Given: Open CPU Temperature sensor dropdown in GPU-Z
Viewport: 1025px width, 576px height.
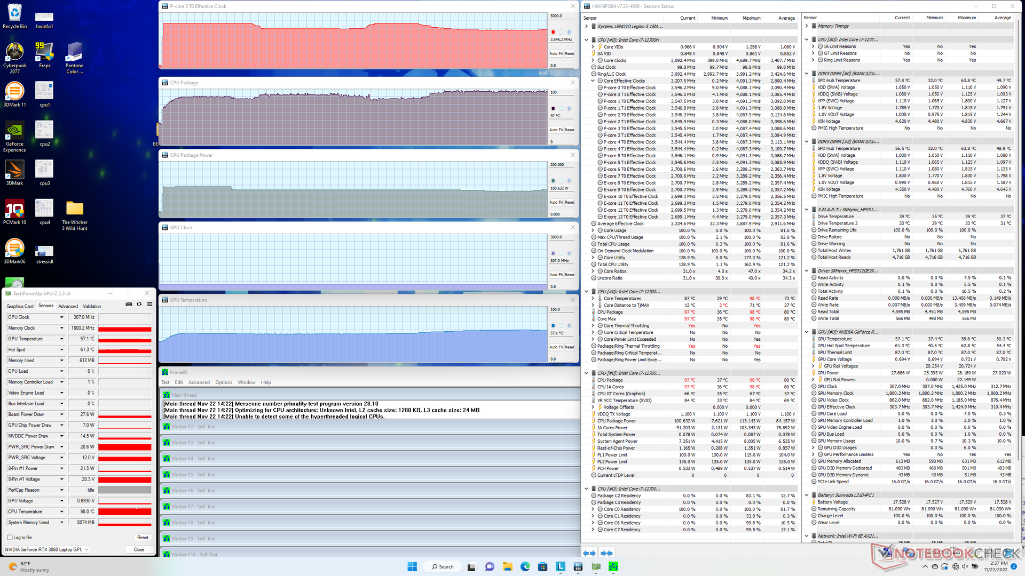Looking at the screenshot, I should pyautogui.click(x=61, y=511).
